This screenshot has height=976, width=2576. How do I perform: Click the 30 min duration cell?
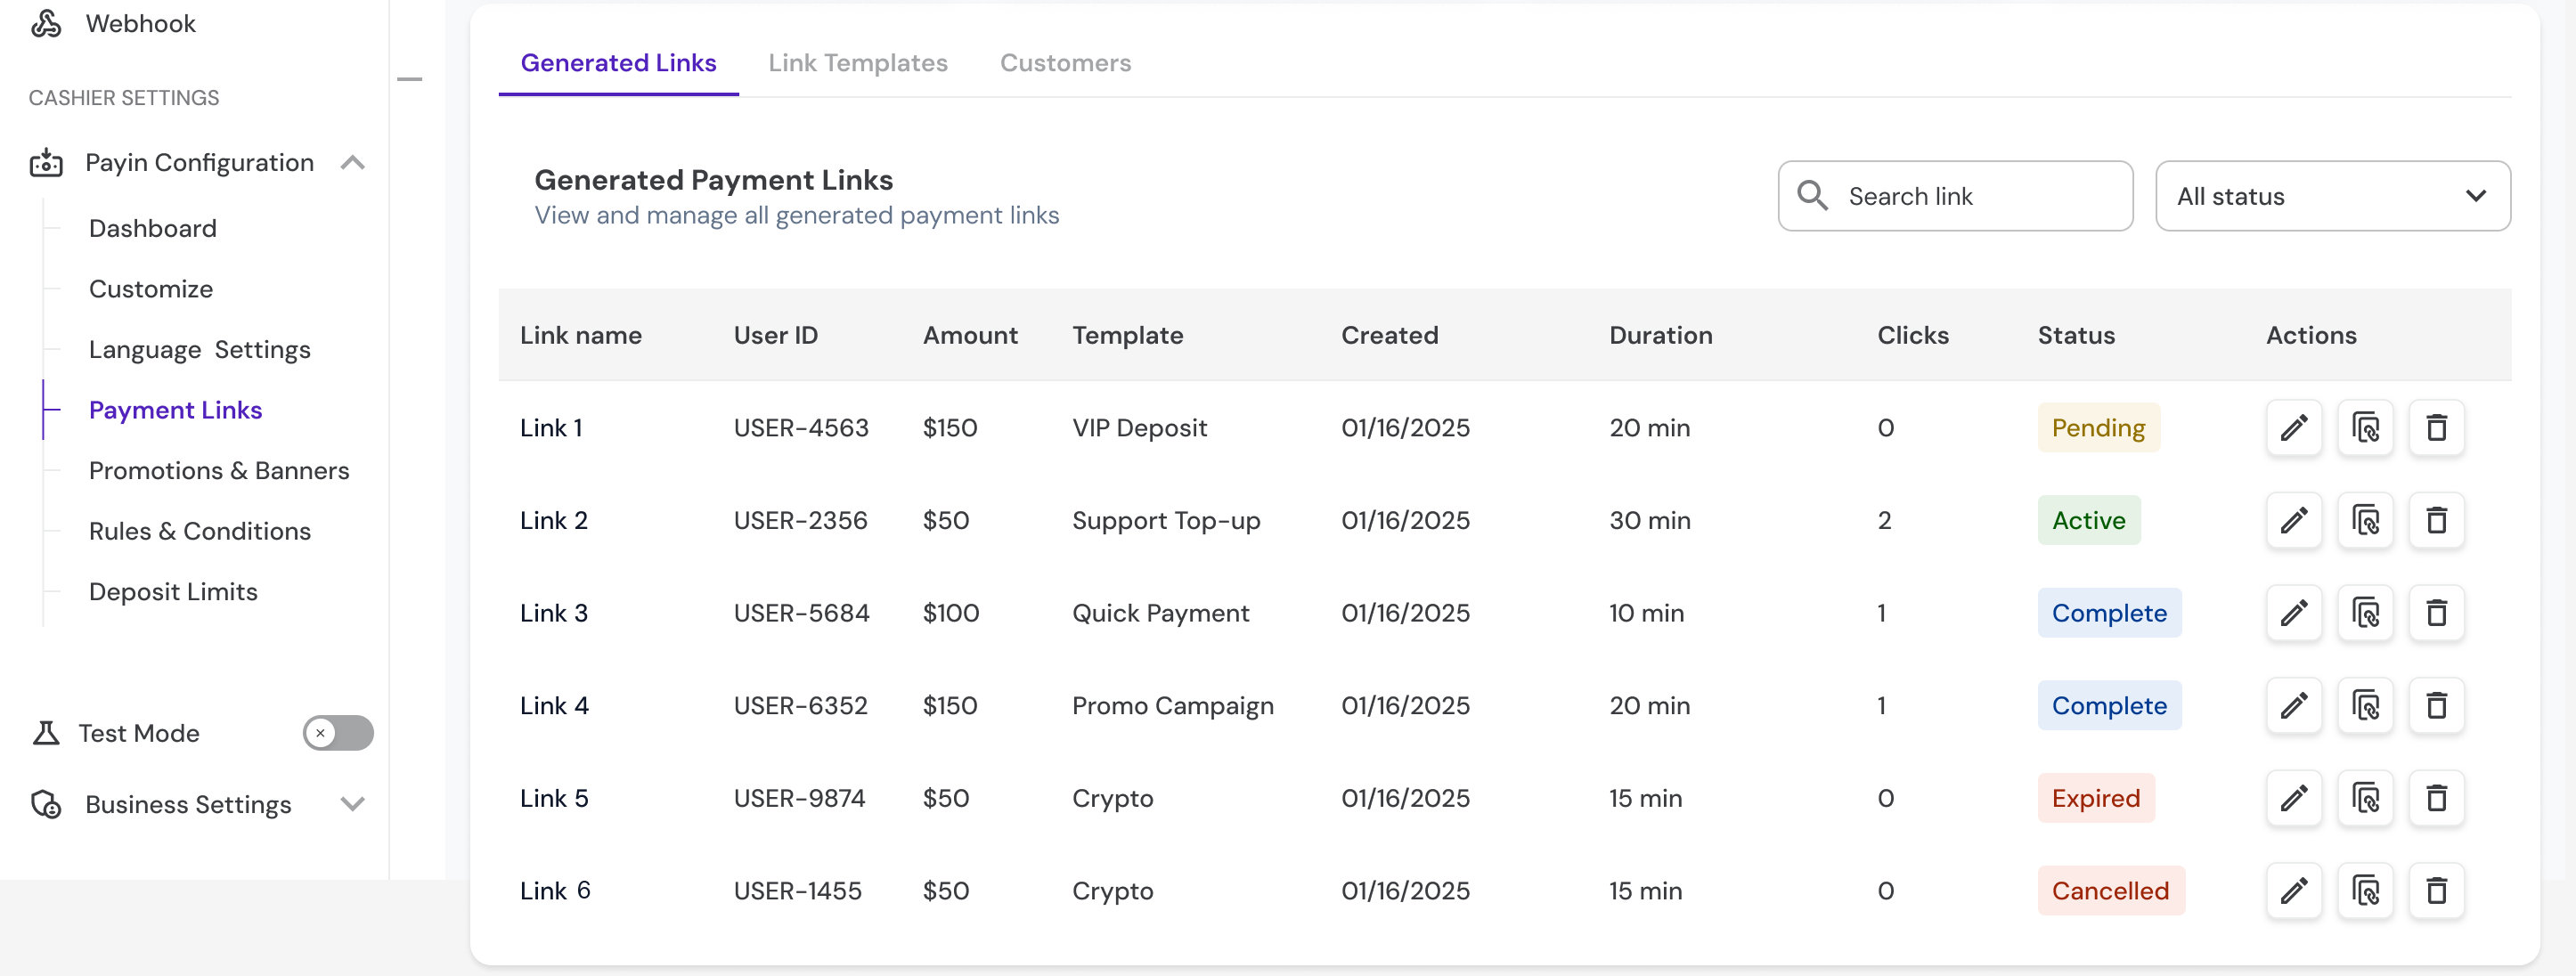pyautogui.click(x=1649, y=520)
